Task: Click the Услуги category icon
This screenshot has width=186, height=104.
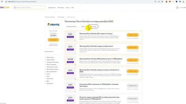Action: [45, 74]
